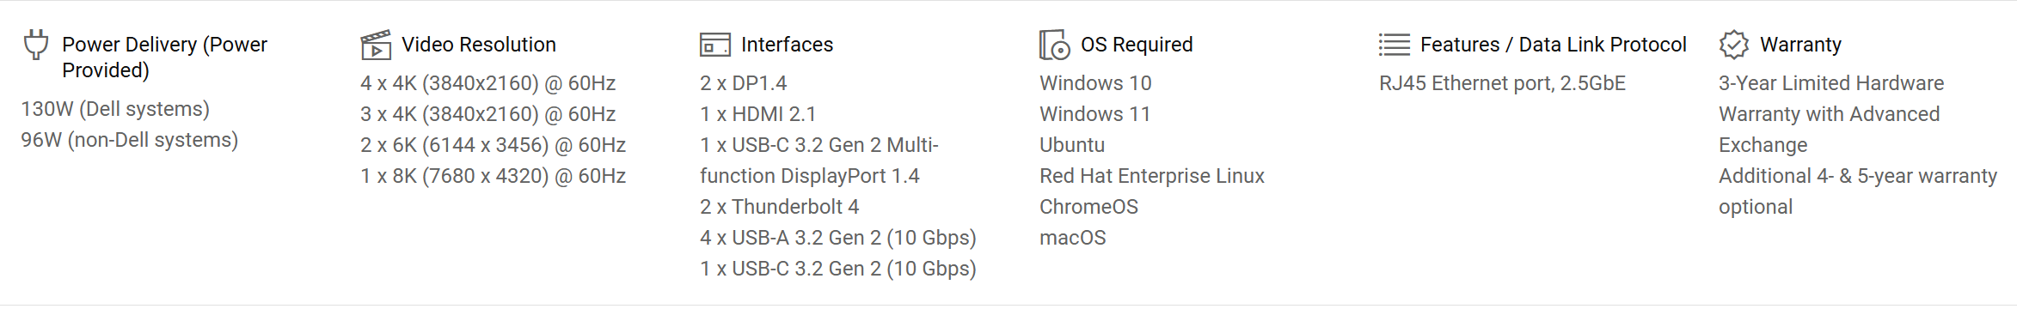Click the OS Required heading
The image size is (2017, 309).
(1137, 45)
